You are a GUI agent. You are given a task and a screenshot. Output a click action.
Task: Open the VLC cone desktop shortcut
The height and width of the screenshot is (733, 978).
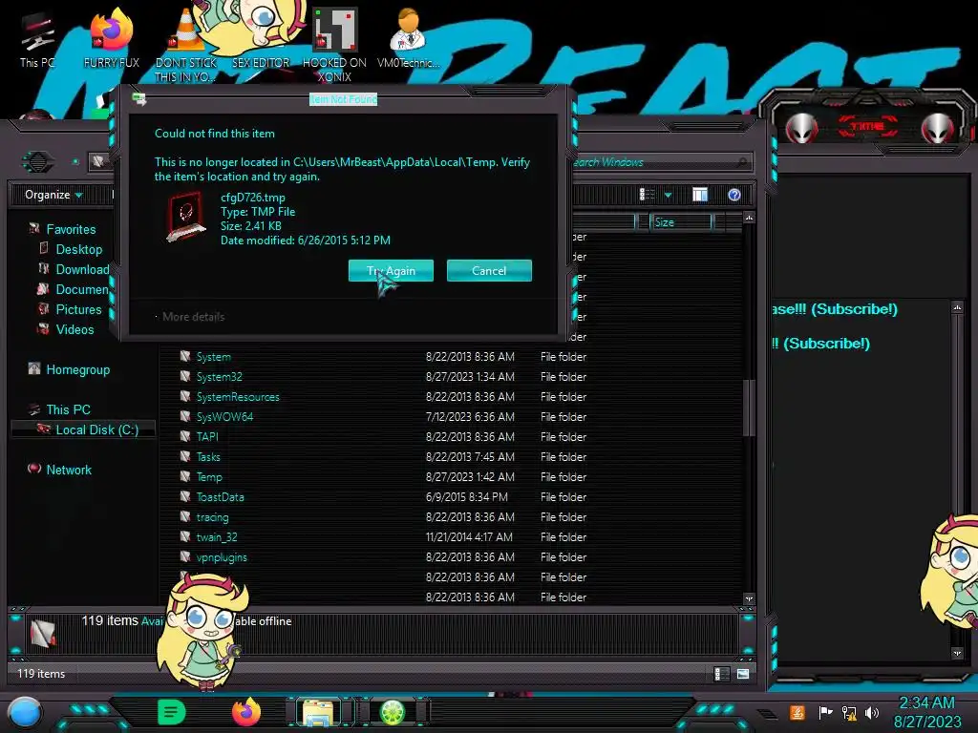185,44
